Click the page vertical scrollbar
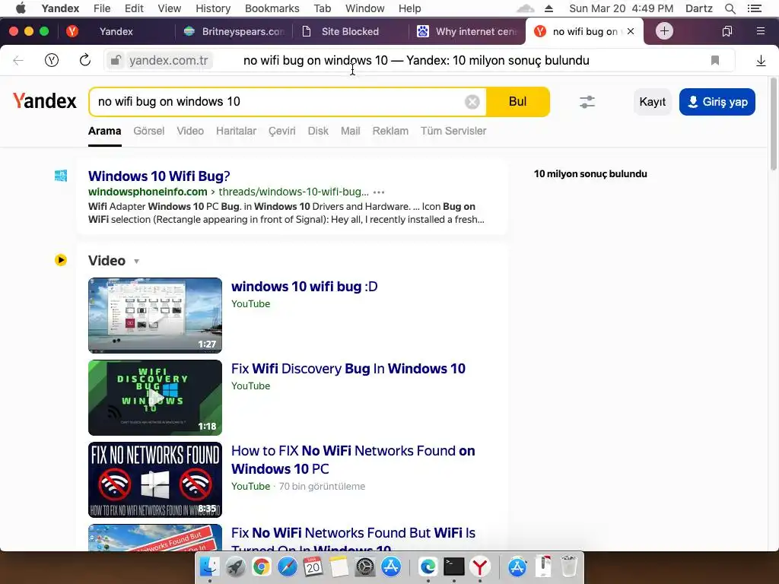This screenshot has width=779, height=584. [774, 124]
